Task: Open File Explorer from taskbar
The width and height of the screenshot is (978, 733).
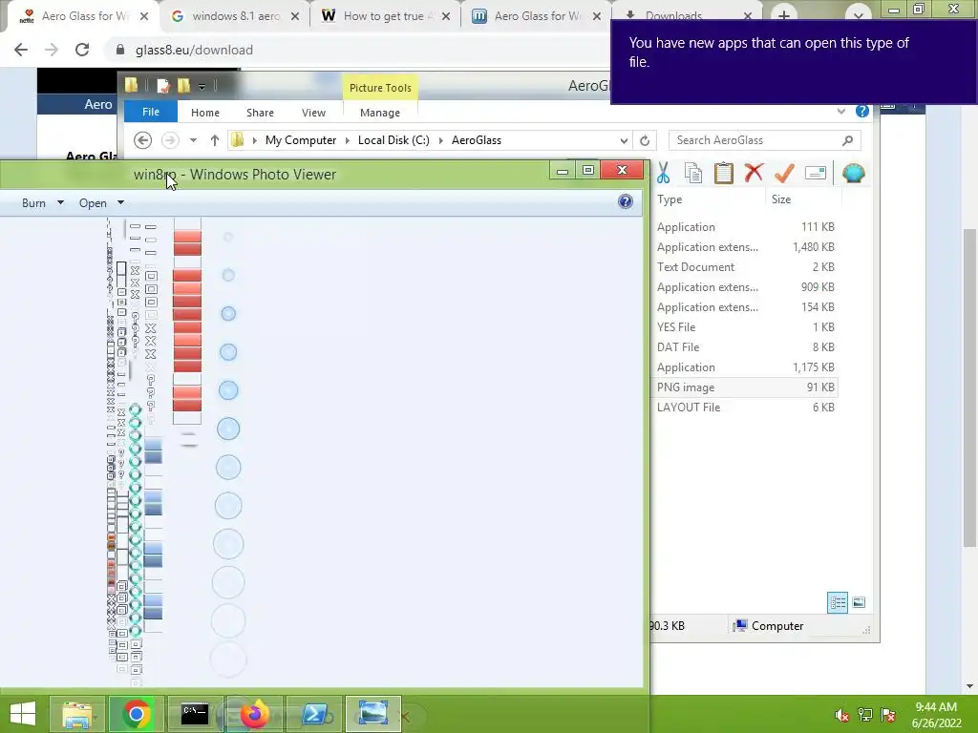Action: point(77,714)
